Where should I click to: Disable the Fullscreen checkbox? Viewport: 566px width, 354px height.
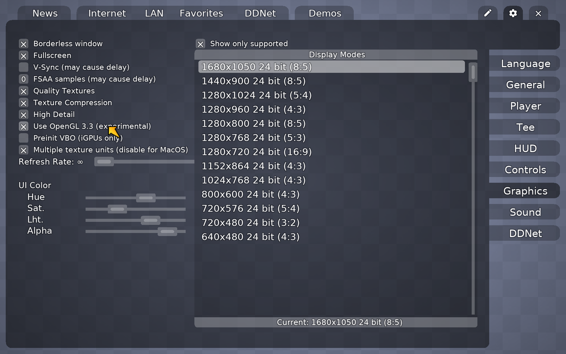pos(23,56)
